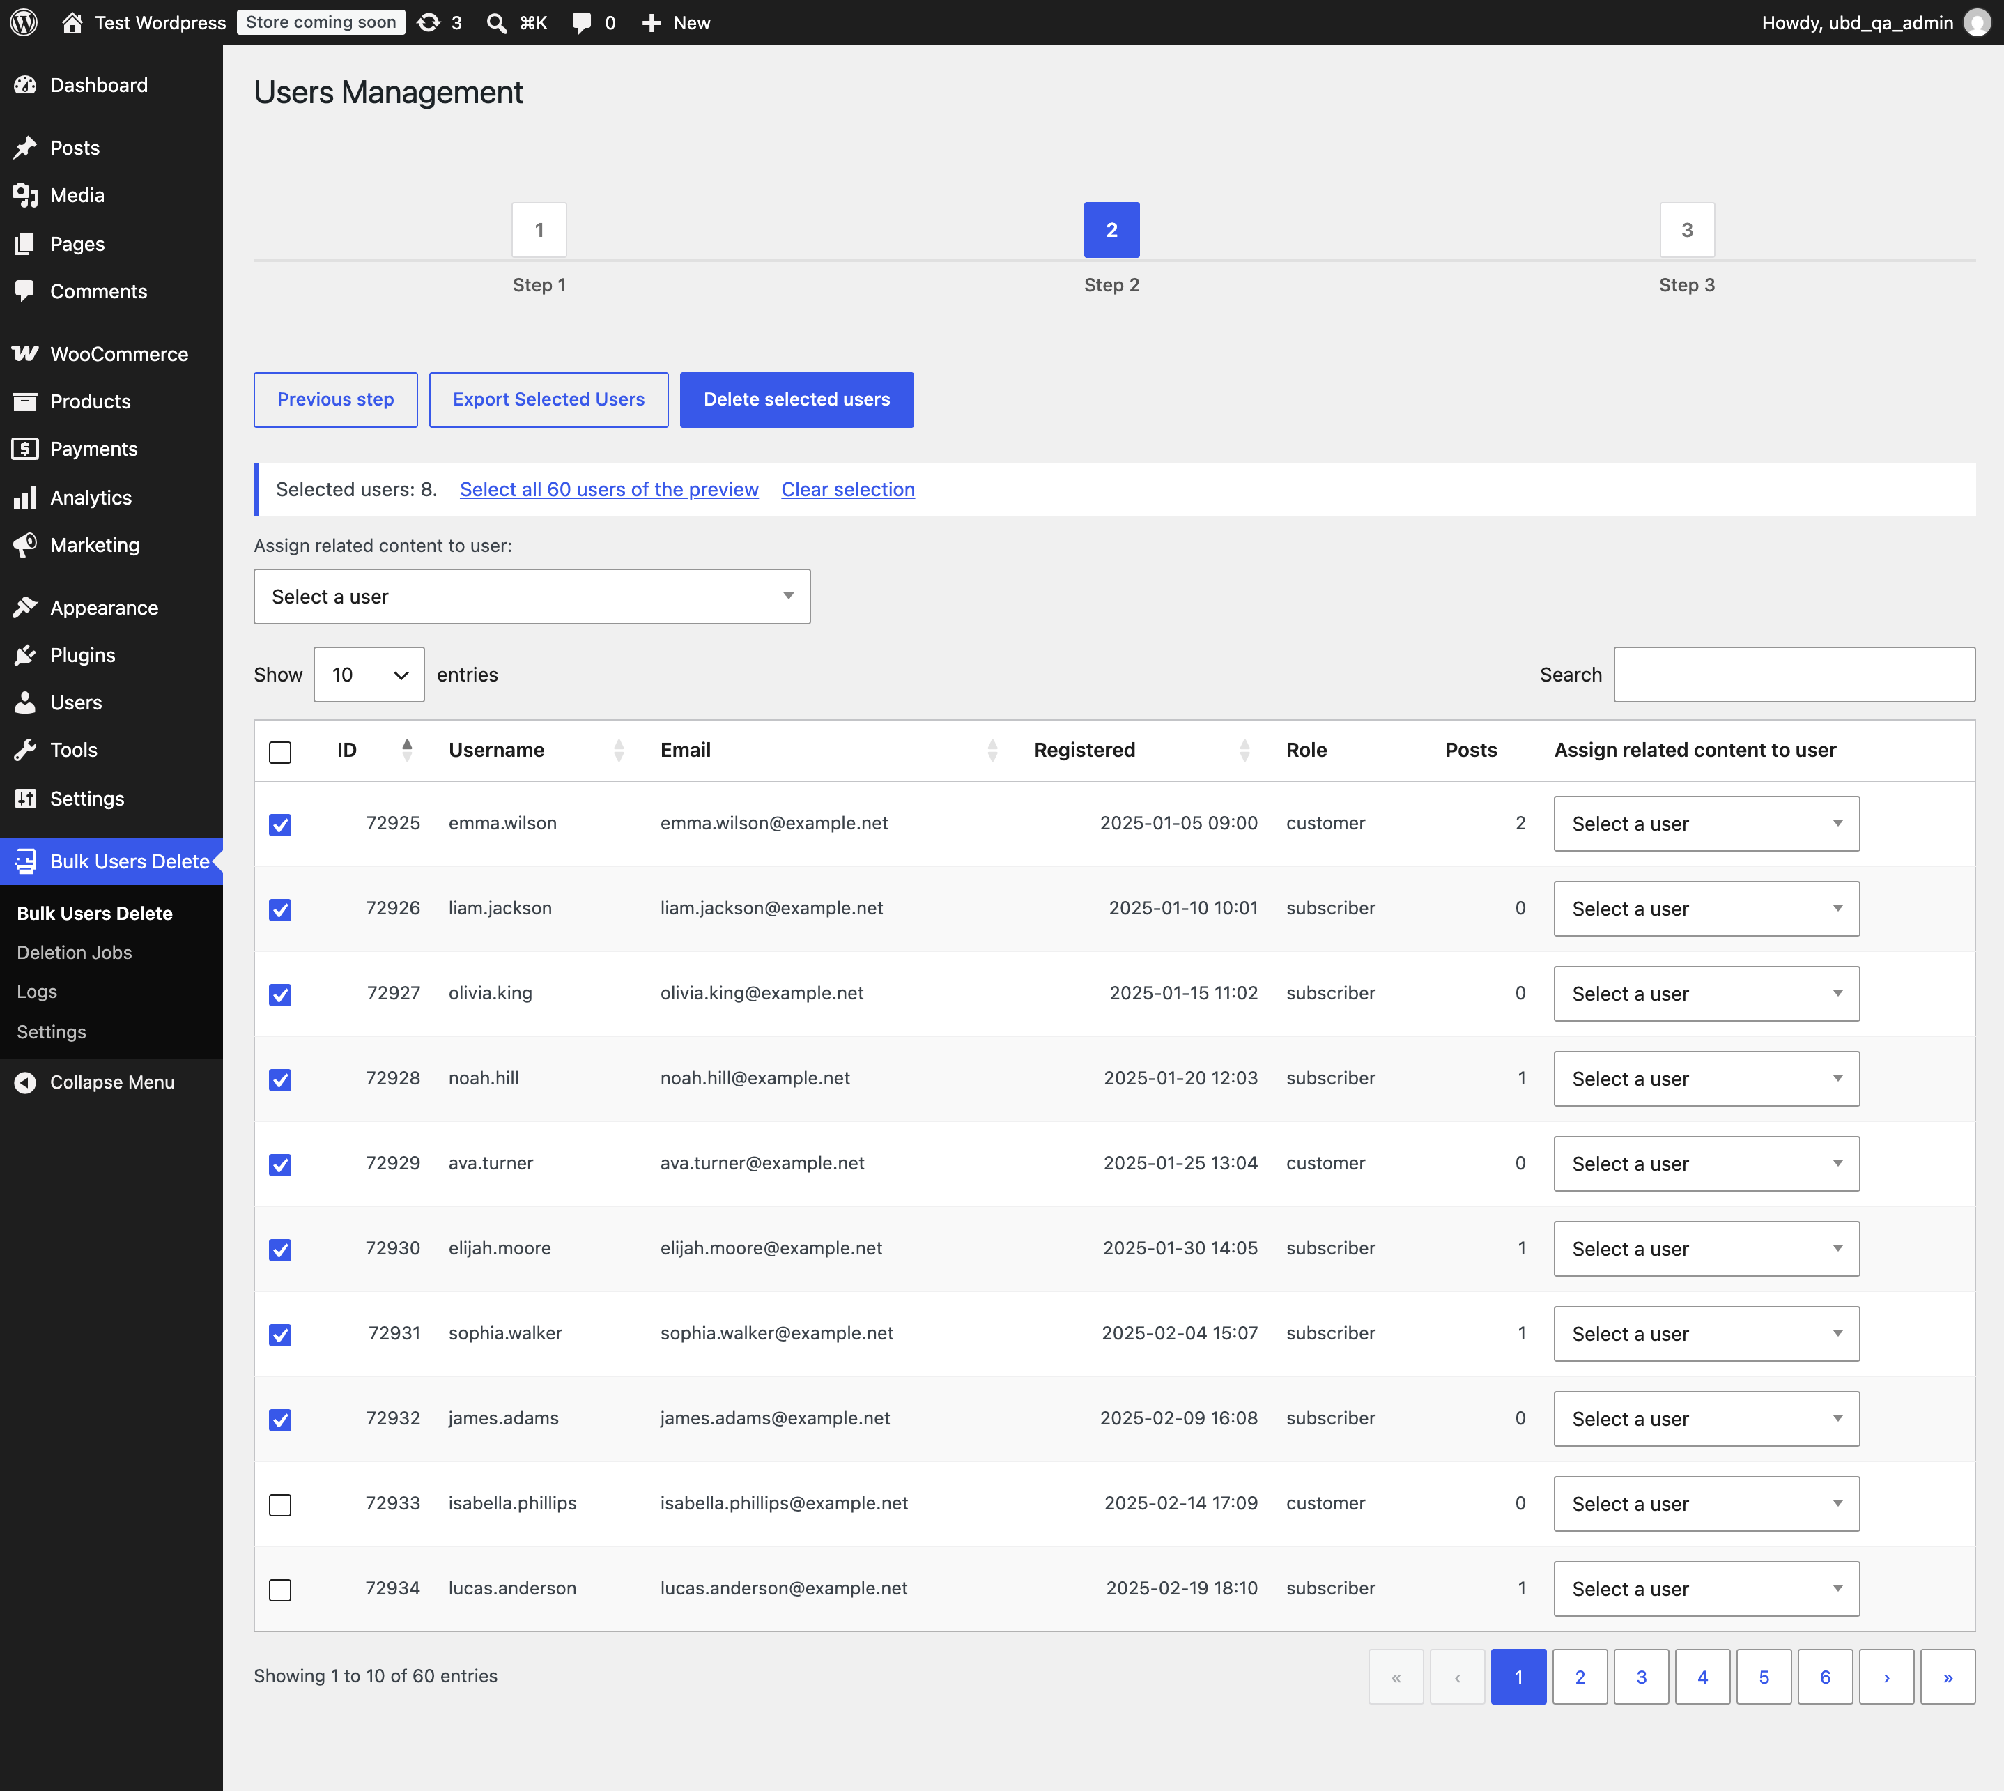Click the Search input field

tap(1794, 674)
